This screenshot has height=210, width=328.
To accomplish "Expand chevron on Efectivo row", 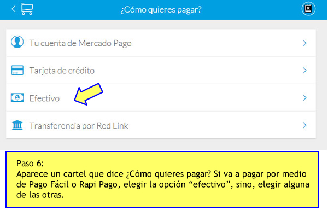I will [304, 98].
